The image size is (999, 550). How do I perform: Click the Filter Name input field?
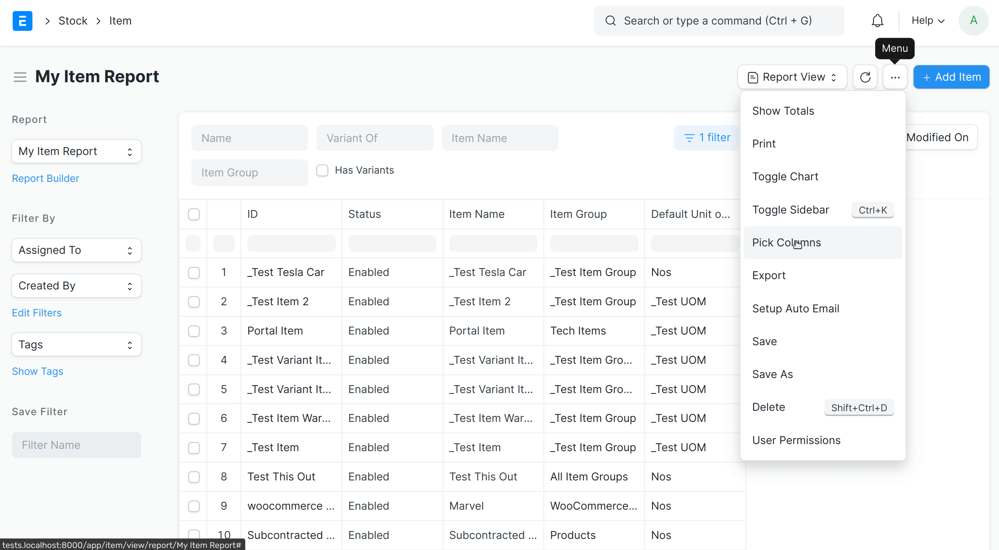(x=76, y=445)
